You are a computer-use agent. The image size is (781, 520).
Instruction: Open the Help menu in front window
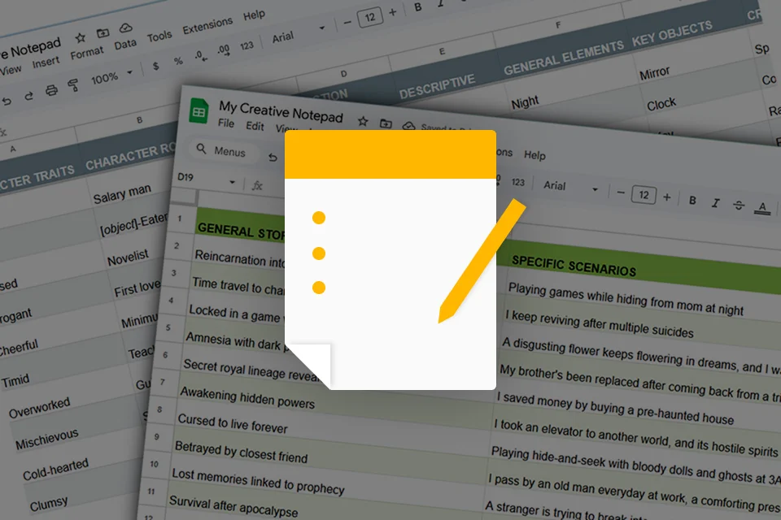click(x=534, y=155)
